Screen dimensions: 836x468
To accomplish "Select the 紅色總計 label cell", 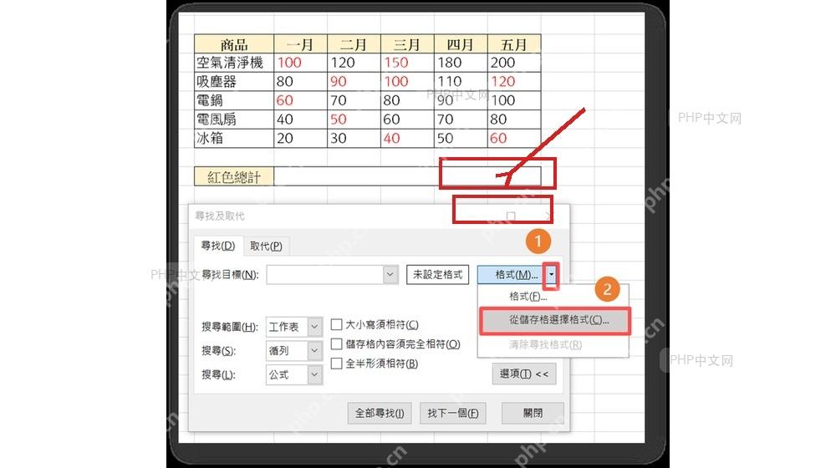I will click(x=234, y=176).
